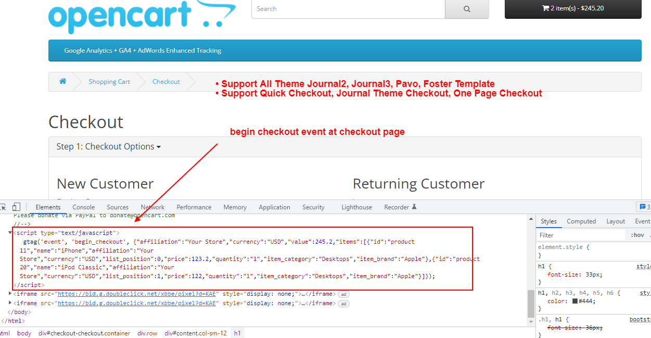This screenshot has width=651, height=338.
Task: Collapse the script element node
Action: [10, 233]
